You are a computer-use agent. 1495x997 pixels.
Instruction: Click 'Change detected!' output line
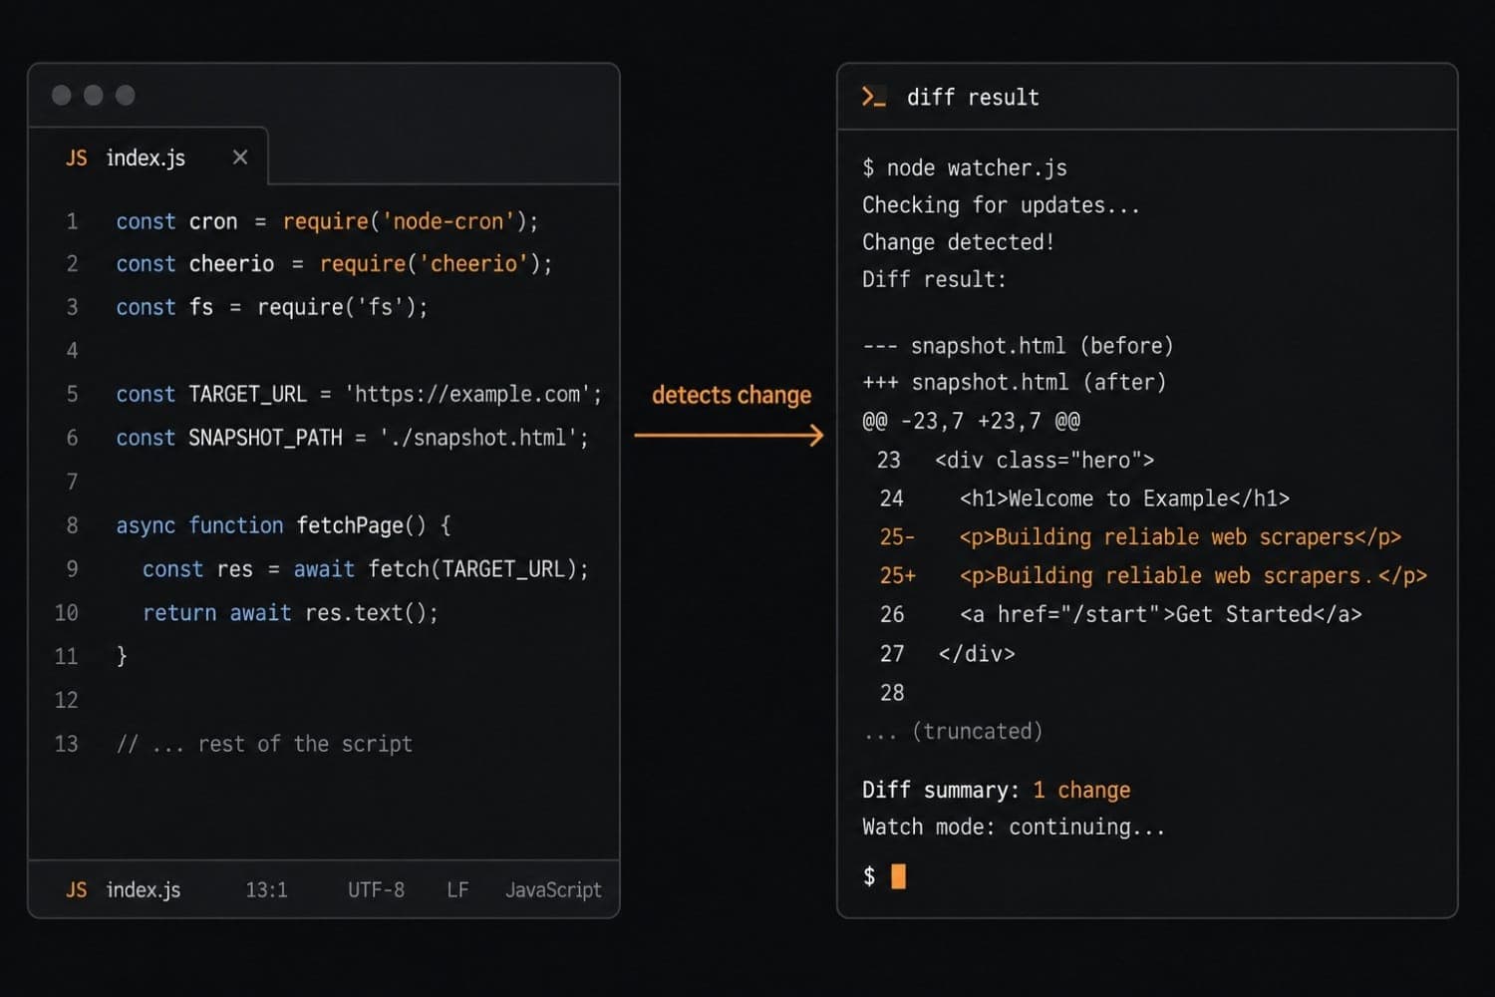[958, 242]
